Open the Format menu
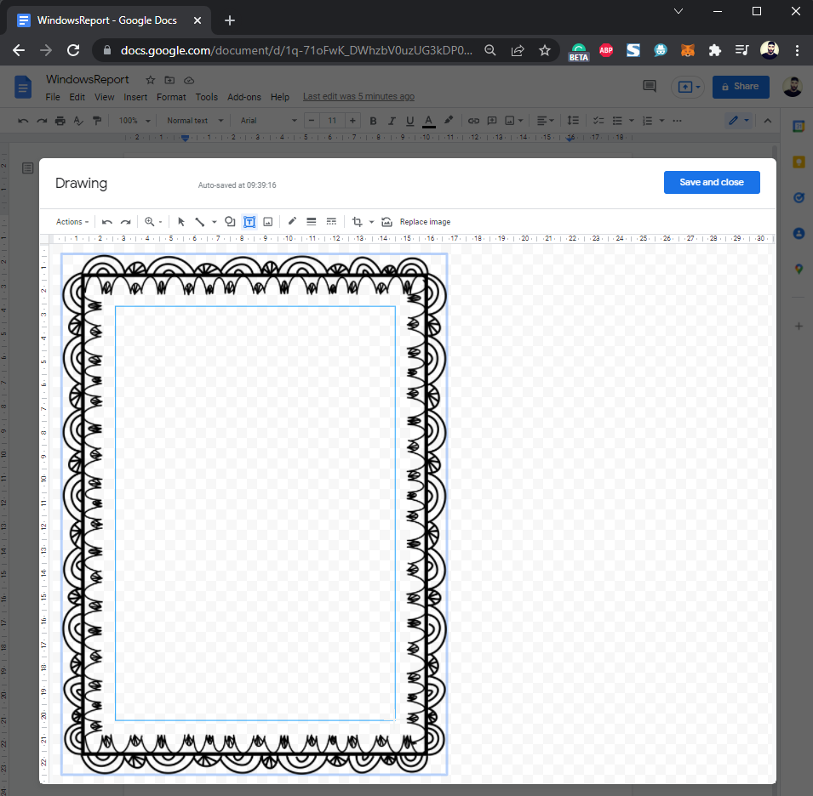The height and width of the screenshot is (796, 813). 171,97
